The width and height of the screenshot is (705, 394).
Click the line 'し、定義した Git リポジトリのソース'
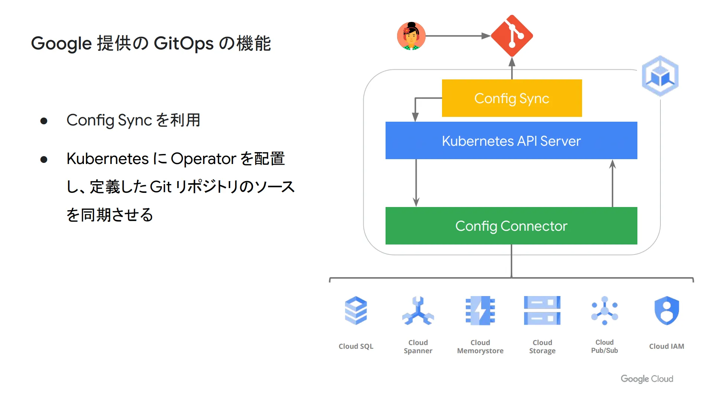(x=181, y=187)
